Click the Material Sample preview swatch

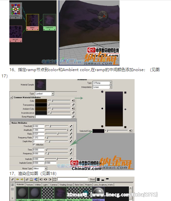40,84
